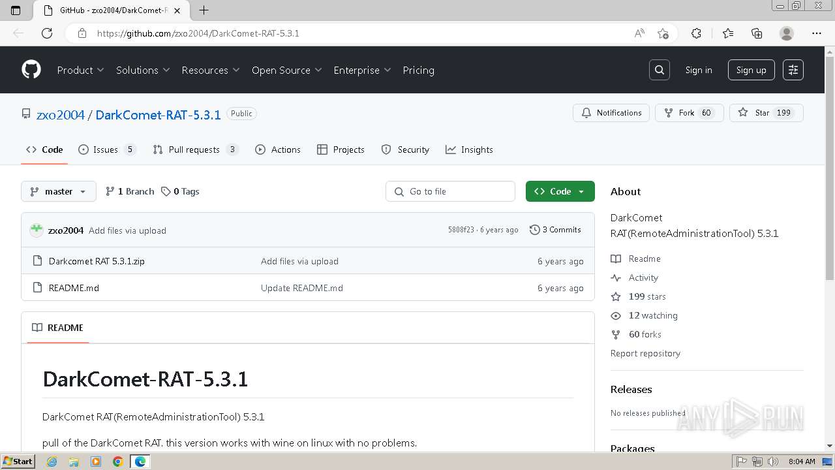
Task: Add page to favorites star icon
Action: click(663, 33)
